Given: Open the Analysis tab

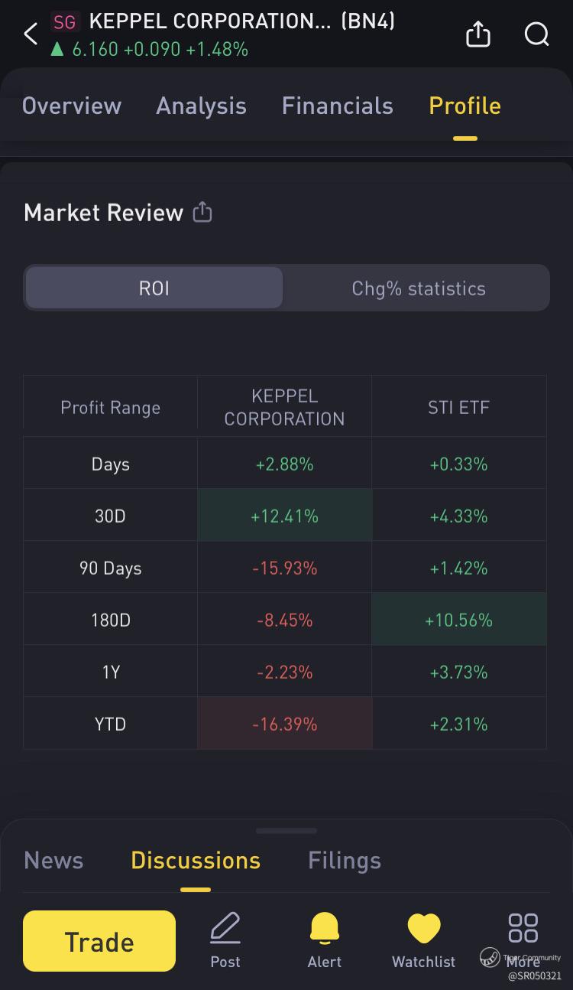Looking at the screenshot, I should point(201,106).
